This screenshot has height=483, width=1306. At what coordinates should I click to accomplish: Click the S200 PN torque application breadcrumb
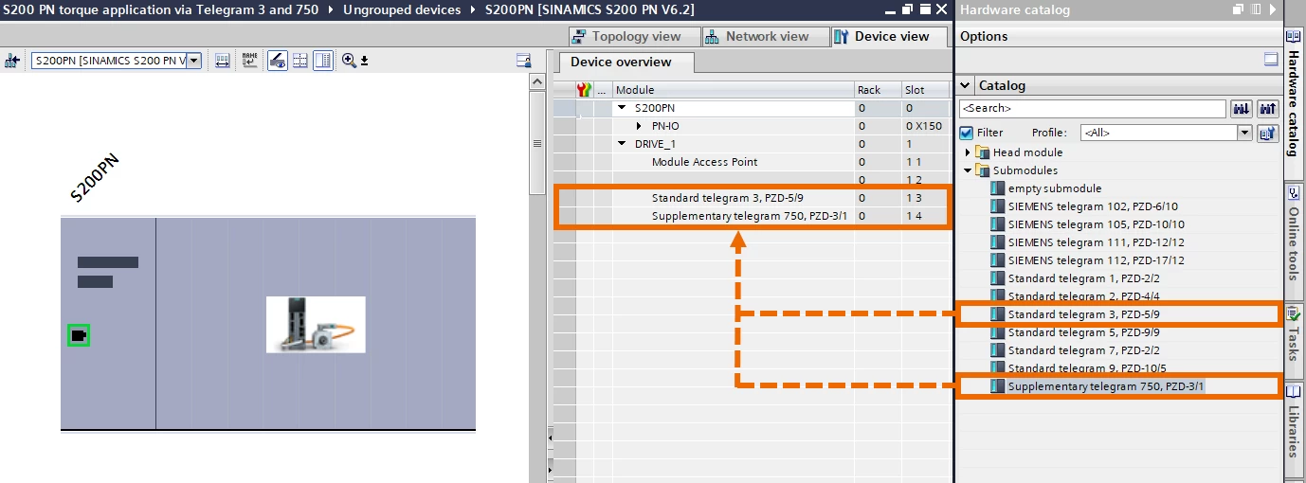pos(163,9)
